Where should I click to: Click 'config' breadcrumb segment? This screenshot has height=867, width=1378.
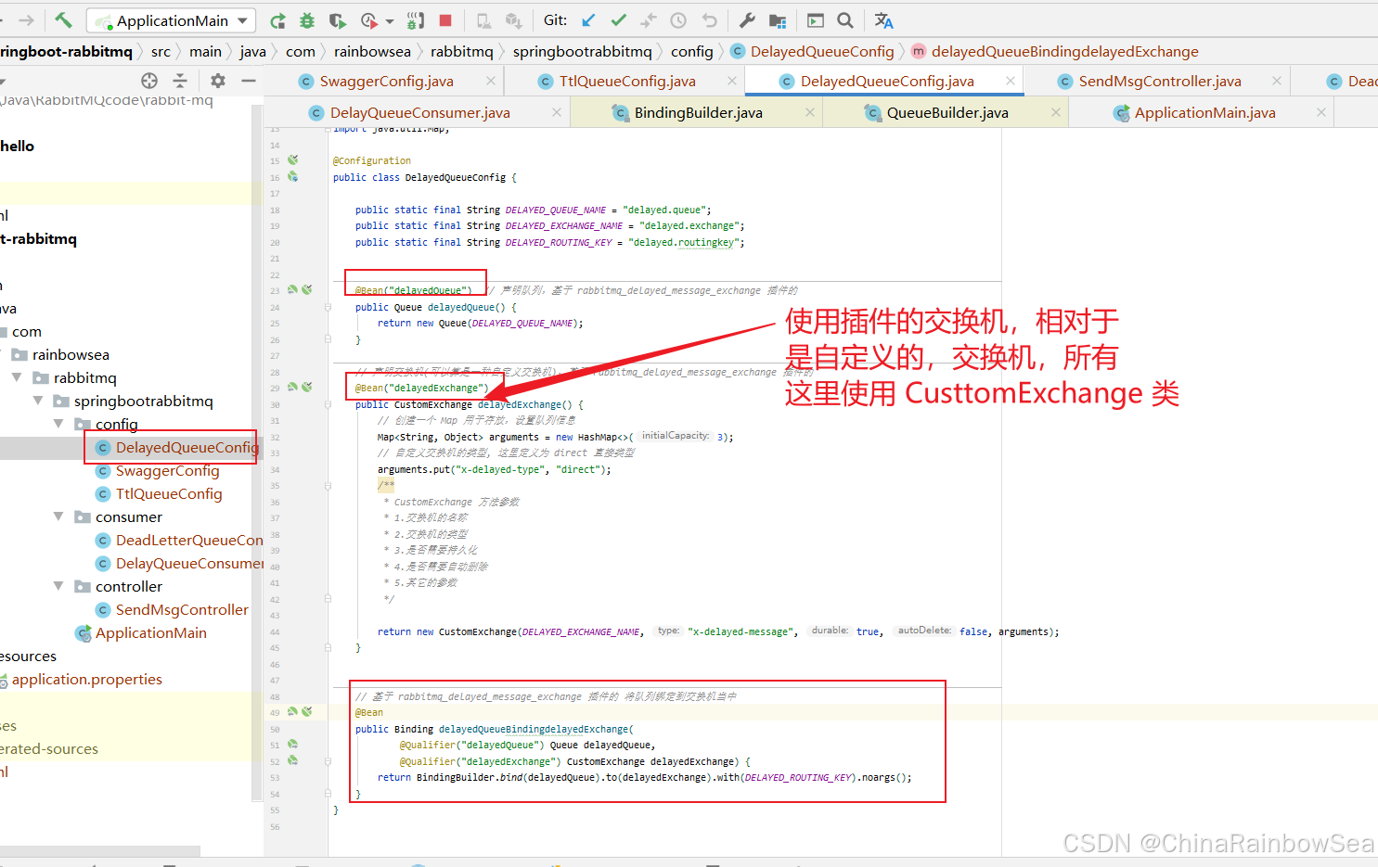(691, 51)
